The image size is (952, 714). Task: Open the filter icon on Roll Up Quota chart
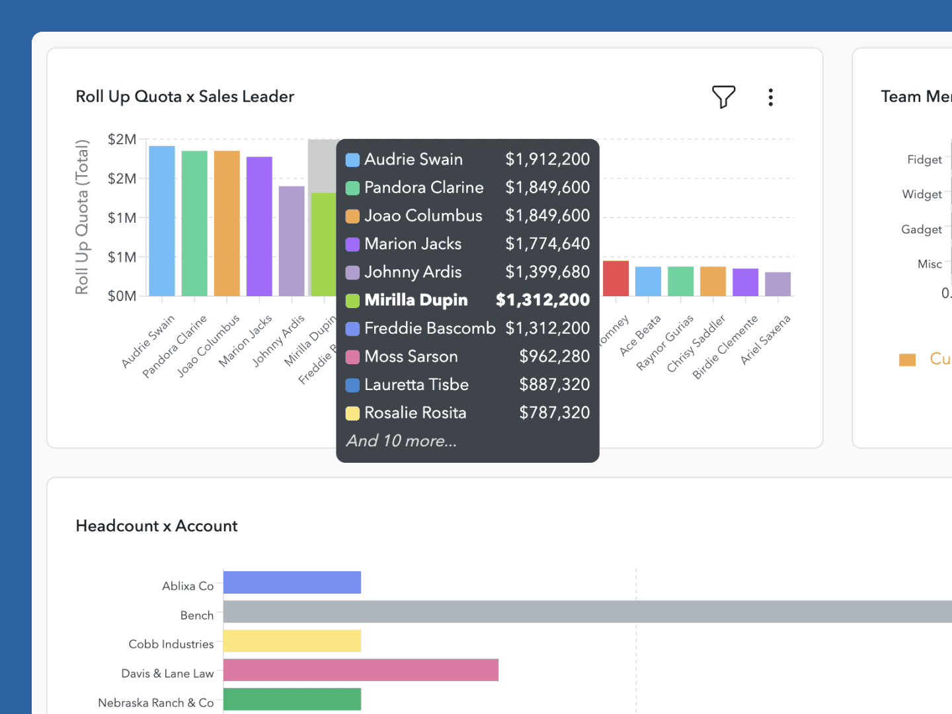[723, 97]
